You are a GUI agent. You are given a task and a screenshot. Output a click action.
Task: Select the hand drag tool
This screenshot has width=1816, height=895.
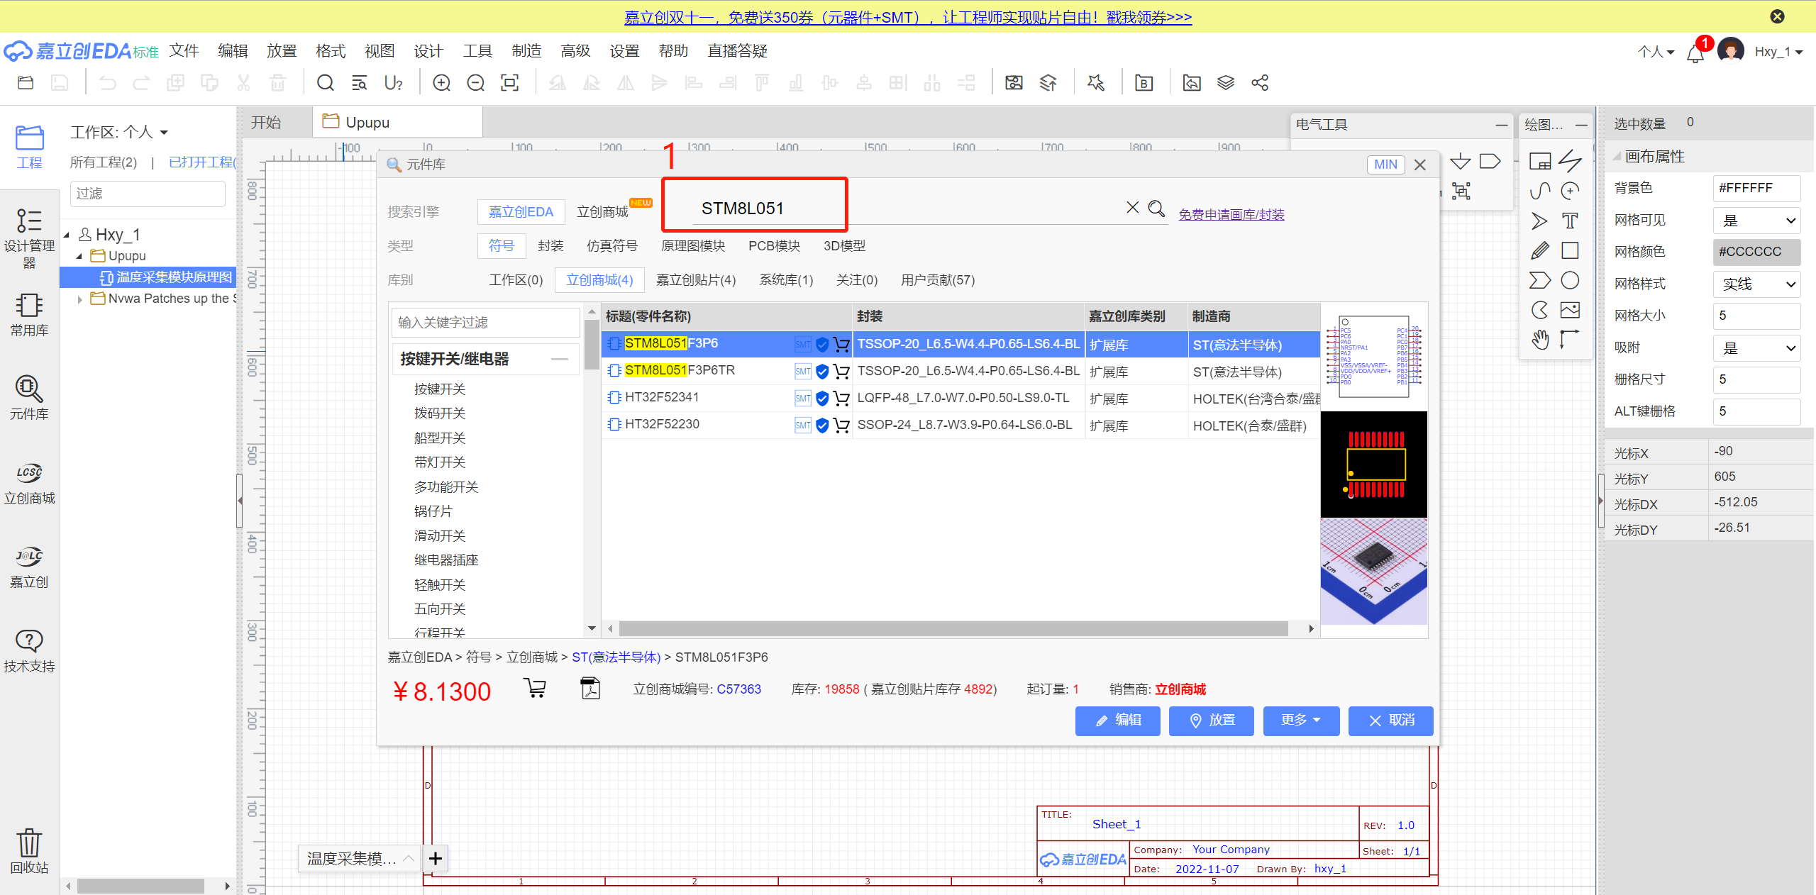coord(1539,340)
